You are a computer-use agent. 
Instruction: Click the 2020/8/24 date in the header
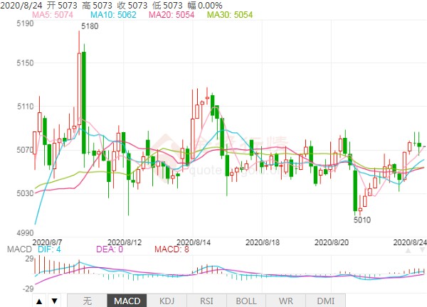[22, 5]
